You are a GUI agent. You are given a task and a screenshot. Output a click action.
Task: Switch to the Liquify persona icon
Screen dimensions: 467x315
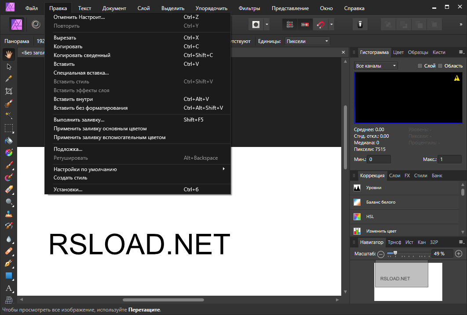point(36,25)
